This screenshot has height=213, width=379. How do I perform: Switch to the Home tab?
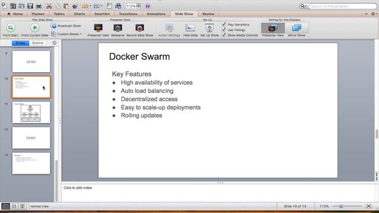15,14
